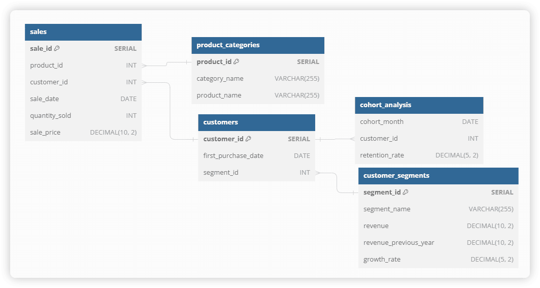Screen dimensions: 540x288
Task: Click the key icon beside sale_id
Action: click(57, 48)
